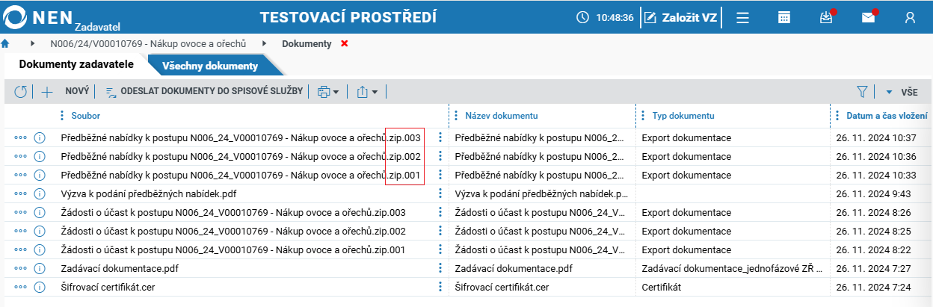Open row actions for Zadávací dokumentace.pdf
This screenshot has height=307, width=933.
21,268
